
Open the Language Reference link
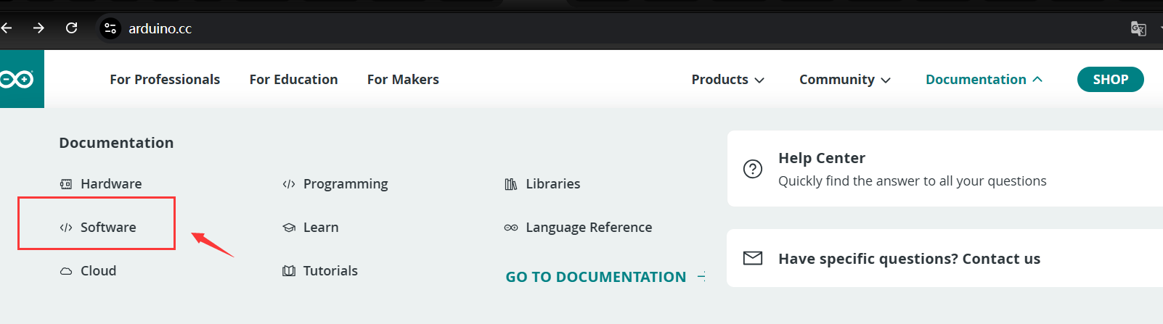click(x=578, y=228)
